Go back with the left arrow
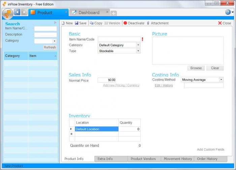Image resolution: width=236 pixels, height=170 pixels. (17, 12)
